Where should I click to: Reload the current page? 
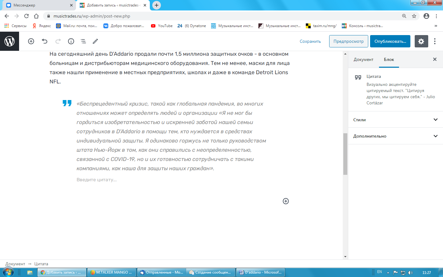coord(26,16)
